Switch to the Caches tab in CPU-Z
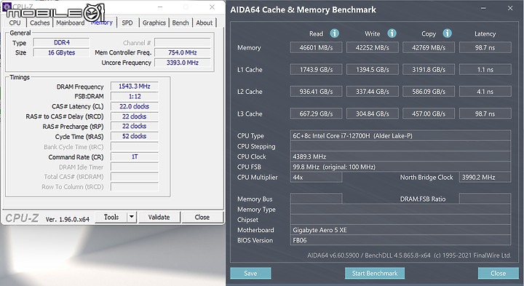Screen dimensions: 524x286 (x=39, y=23)
